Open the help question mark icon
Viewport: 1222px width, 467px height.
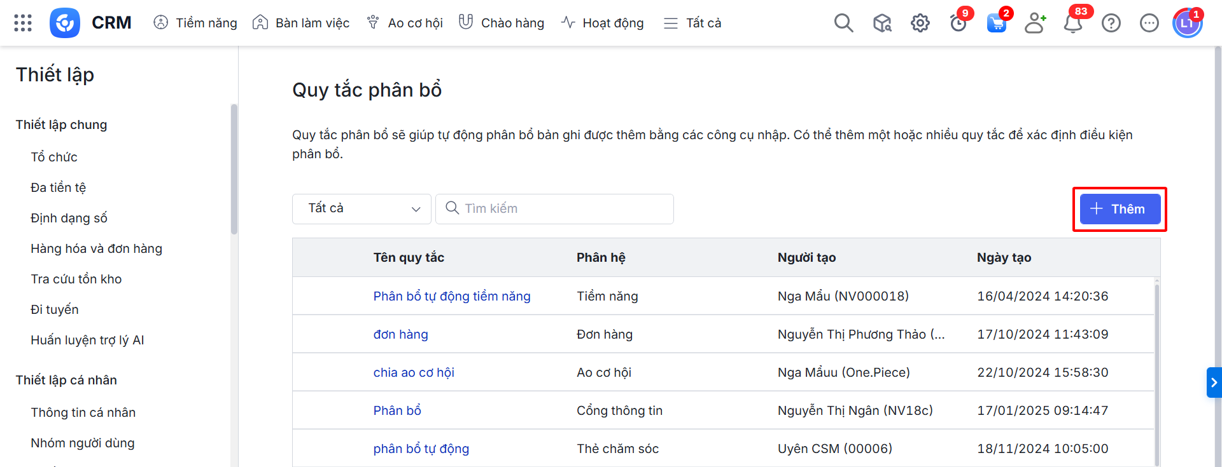point(1111,24)
